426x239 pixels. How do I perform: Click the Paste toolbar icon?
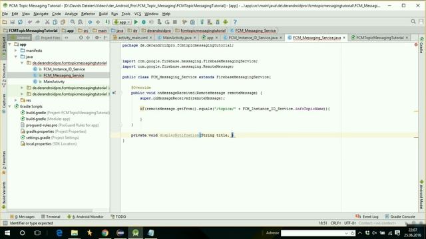pyautogui.click(x=63, y=22)
